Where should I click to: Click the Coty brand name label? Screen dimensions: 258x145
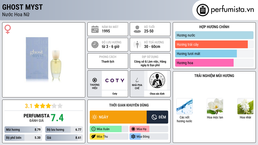coord(115,94)
